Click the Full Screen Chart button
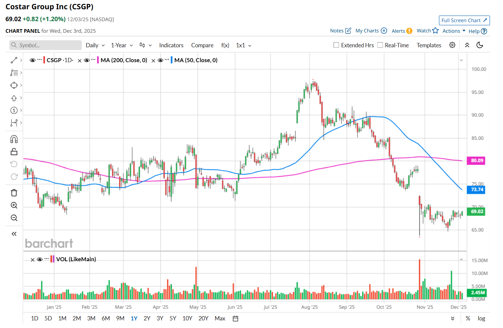This screenshot has width=503, height=328. [x=464, y=20]
